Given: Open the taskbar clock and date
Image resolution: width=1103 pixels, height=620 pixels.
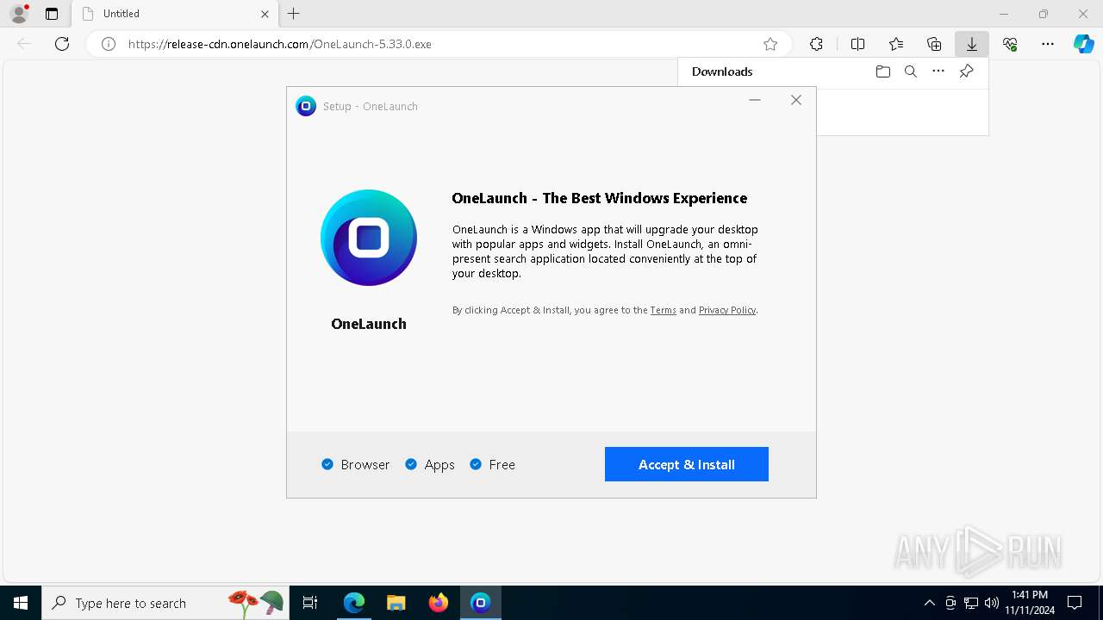Looking at the screenshot, I should (x=1030, y=603).
